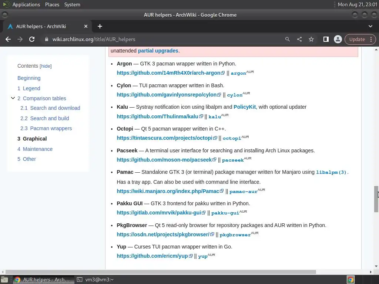The width and height of the screenshot is (379, 284).
Task: Go to 2.1 Search and download
Action: (x=50, y=108)
